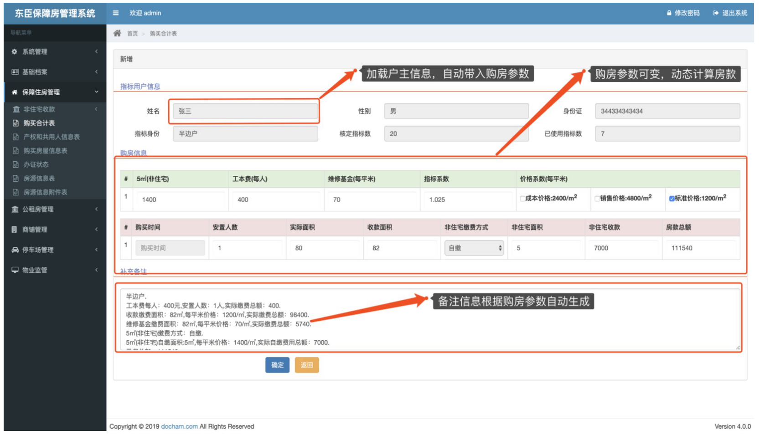Image resolution: width=760 pixels, height=435 pixels.
Task: Expand 物业监管 with its chevron
Action: (x=96, y=270)
